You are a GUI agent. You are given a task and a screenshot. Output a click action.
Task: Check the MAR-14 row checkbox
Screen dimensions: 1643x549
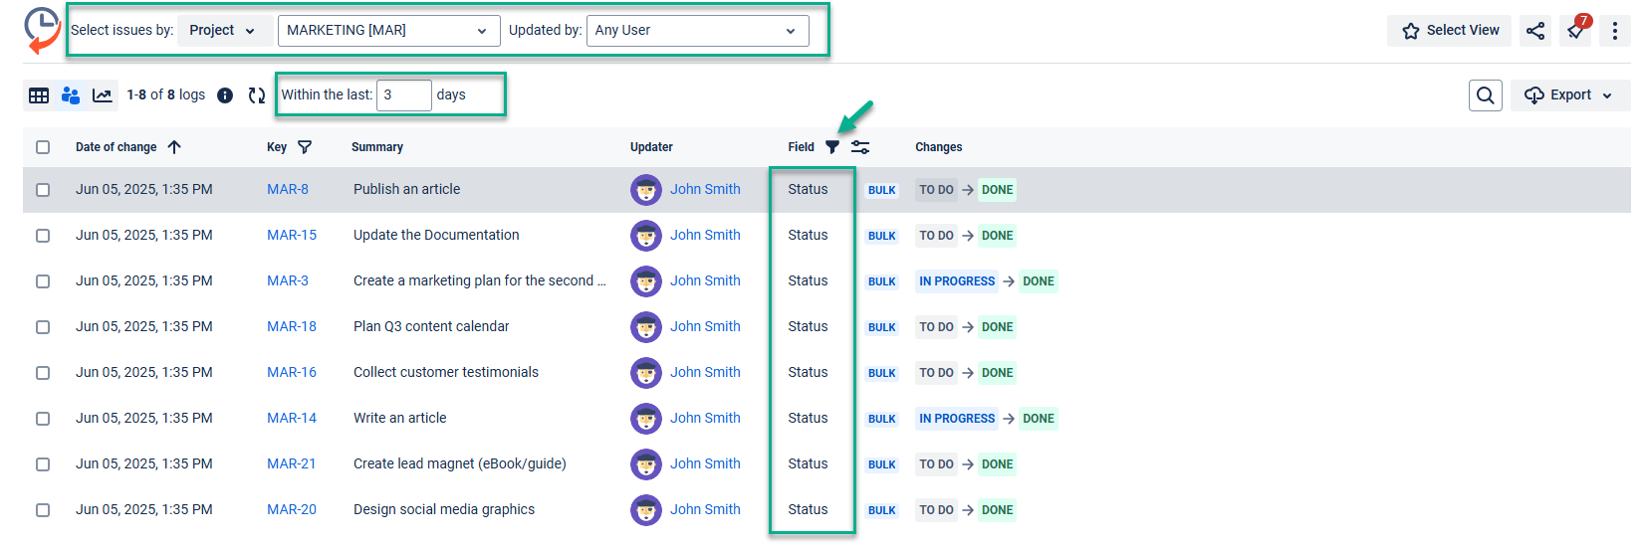(43, 419)
